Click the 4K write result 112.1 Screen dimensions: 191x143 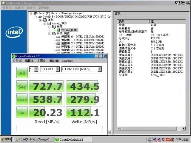84,112
